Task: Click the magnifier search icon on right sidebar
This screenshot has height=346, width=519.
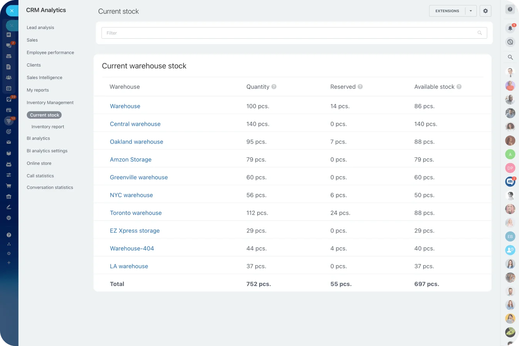Action: (509, 57)
